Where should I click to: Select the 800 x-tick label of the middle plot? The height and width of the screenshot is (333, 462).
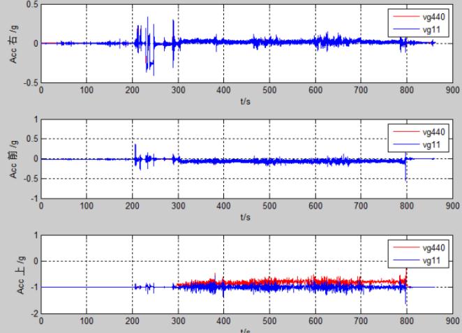pos(407,206)
